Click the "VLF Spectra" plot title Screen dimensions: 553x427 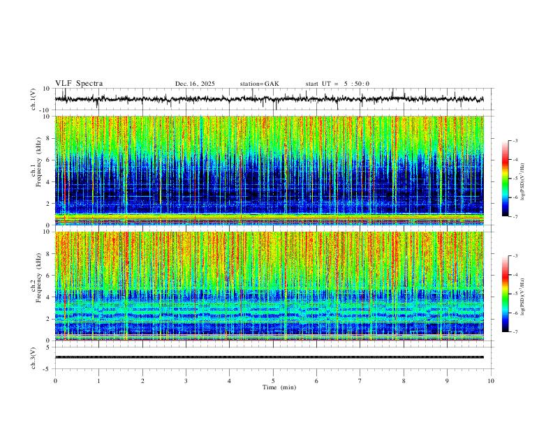(79, 84)
